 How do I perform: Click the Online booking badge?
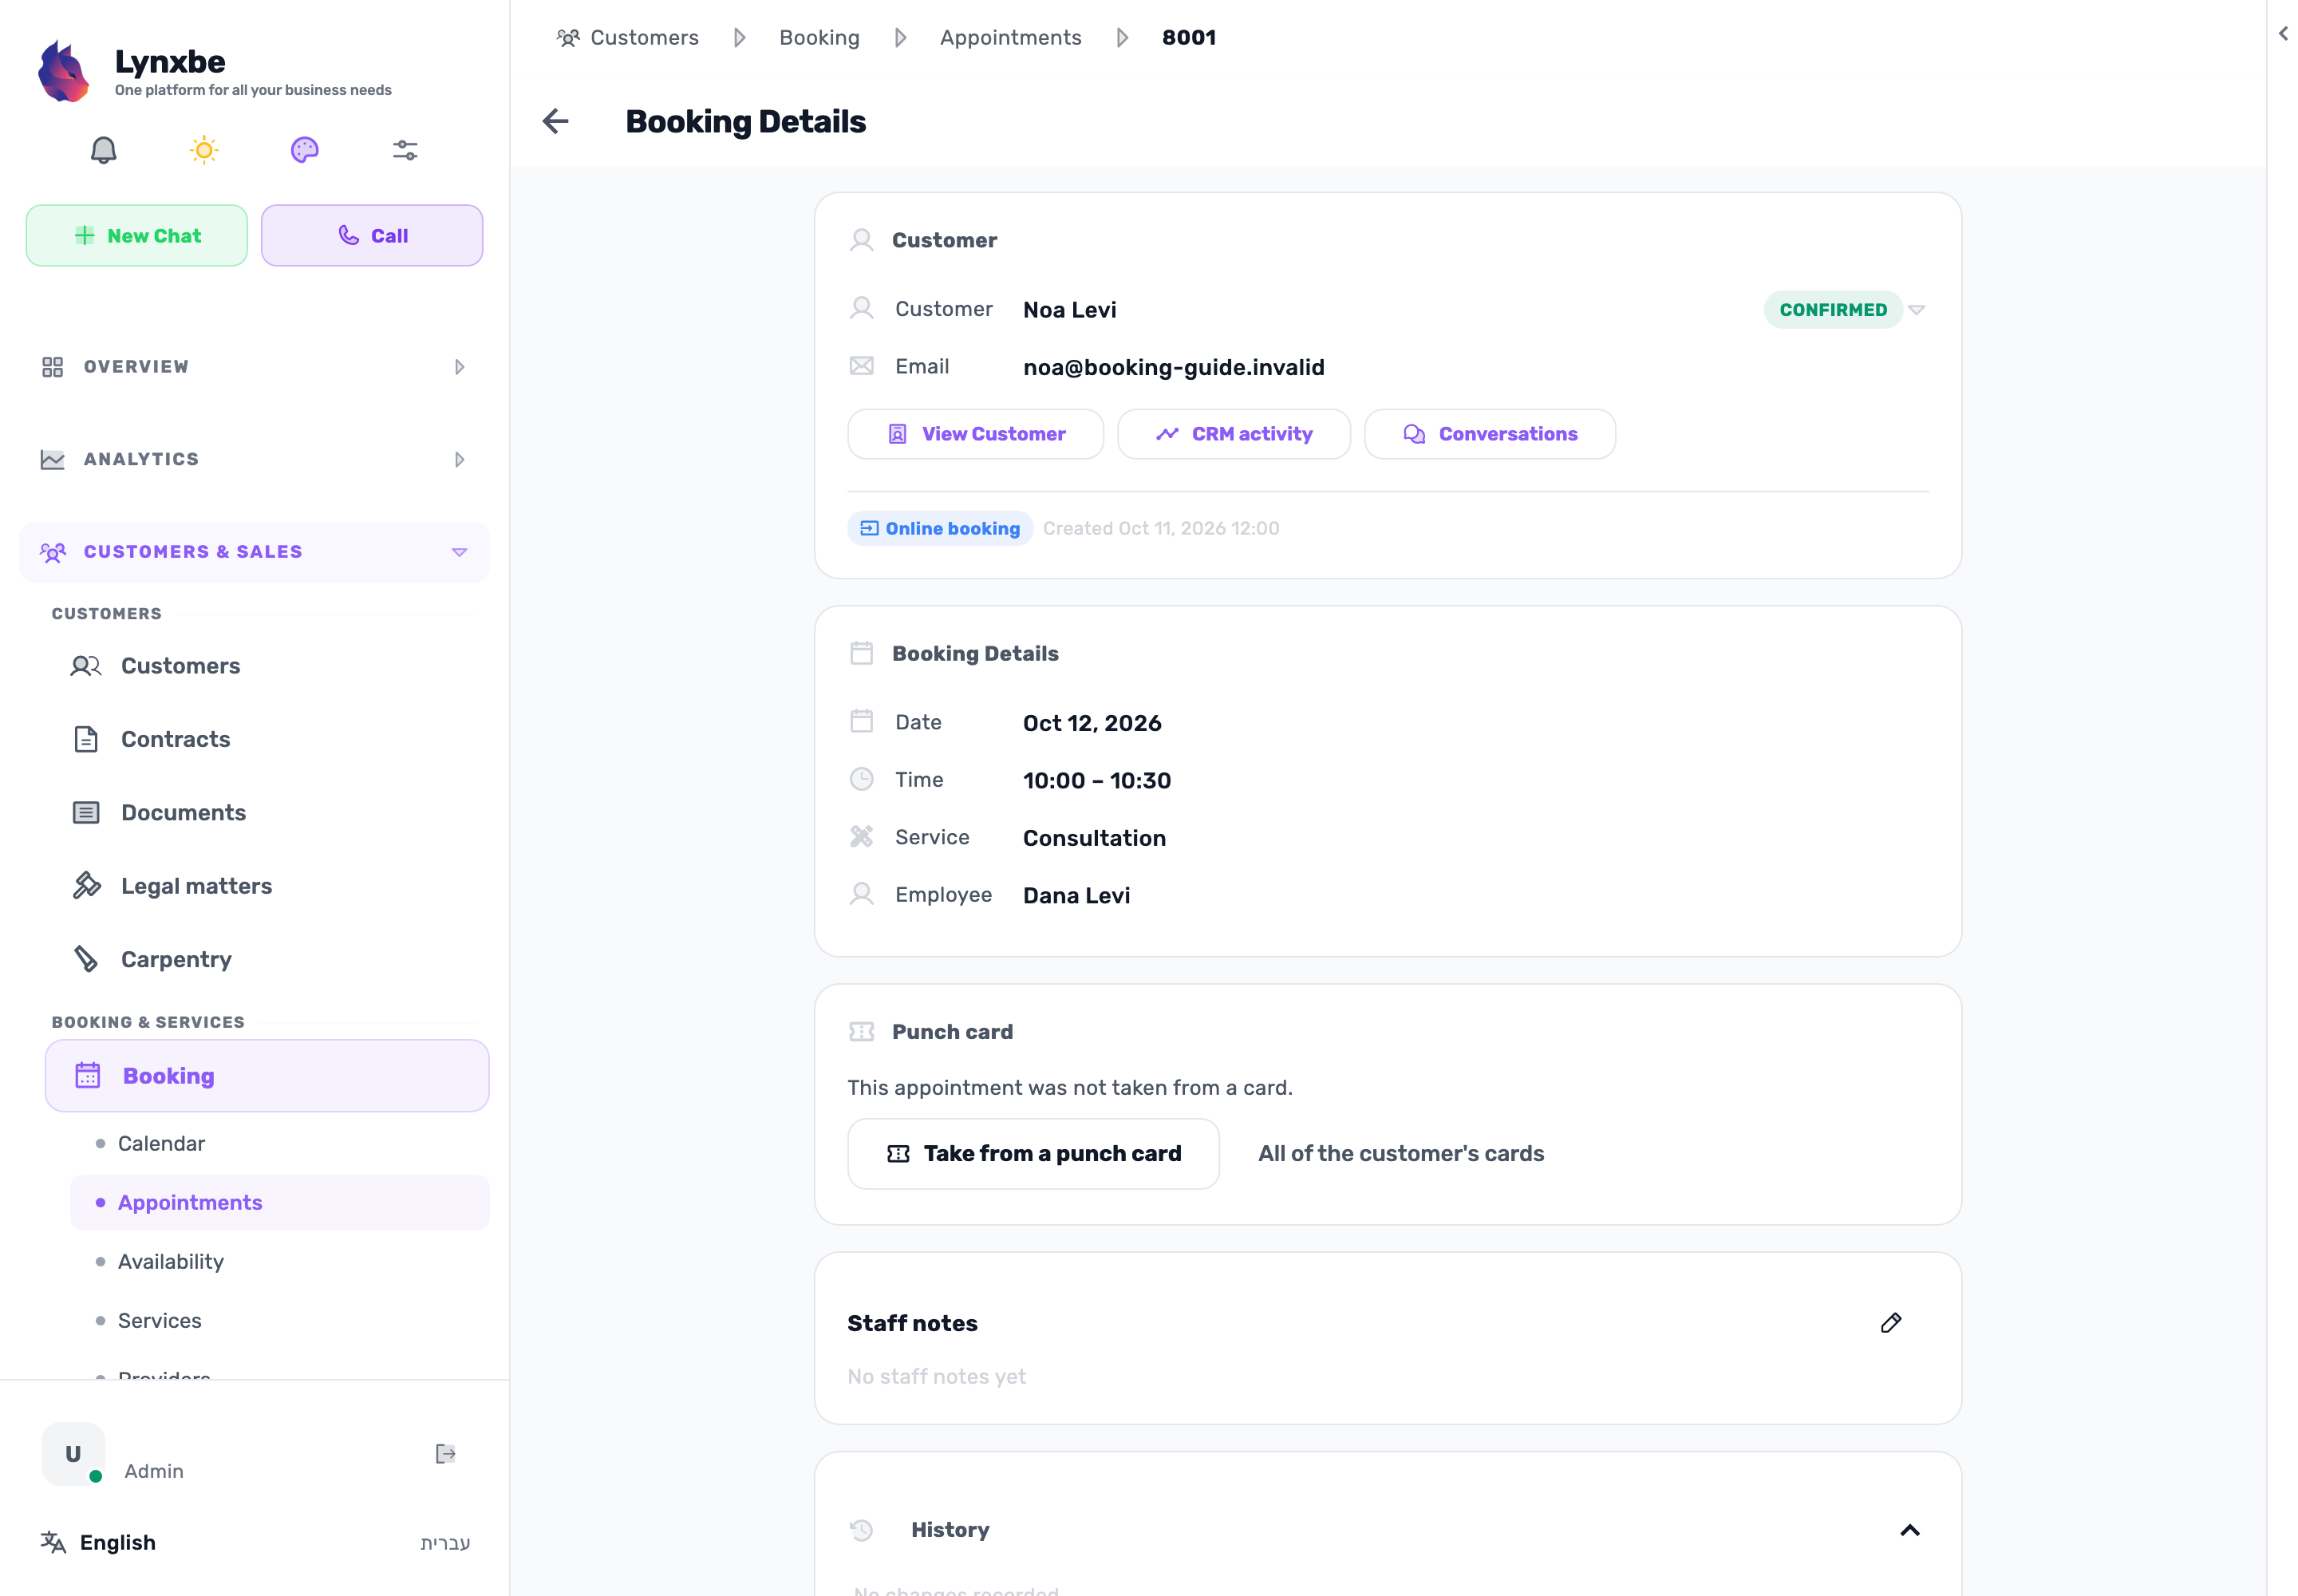tap(940, 528)
